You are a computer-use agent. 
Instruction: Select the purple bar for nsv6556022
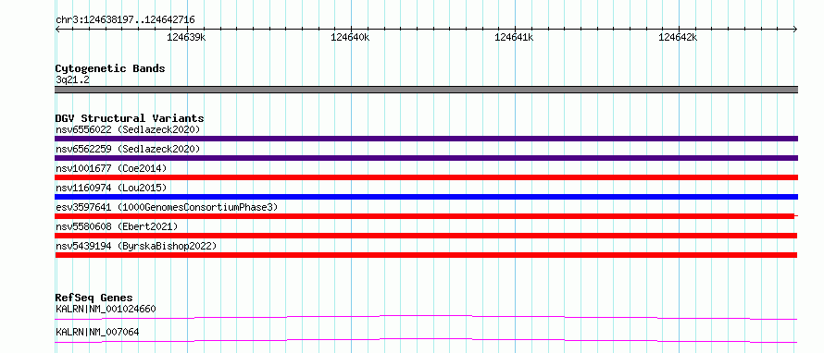426,139
